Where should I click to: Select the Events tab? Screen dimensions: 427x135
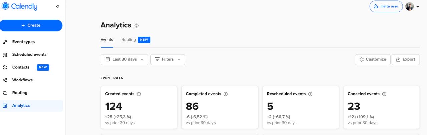tap(107, 40)
